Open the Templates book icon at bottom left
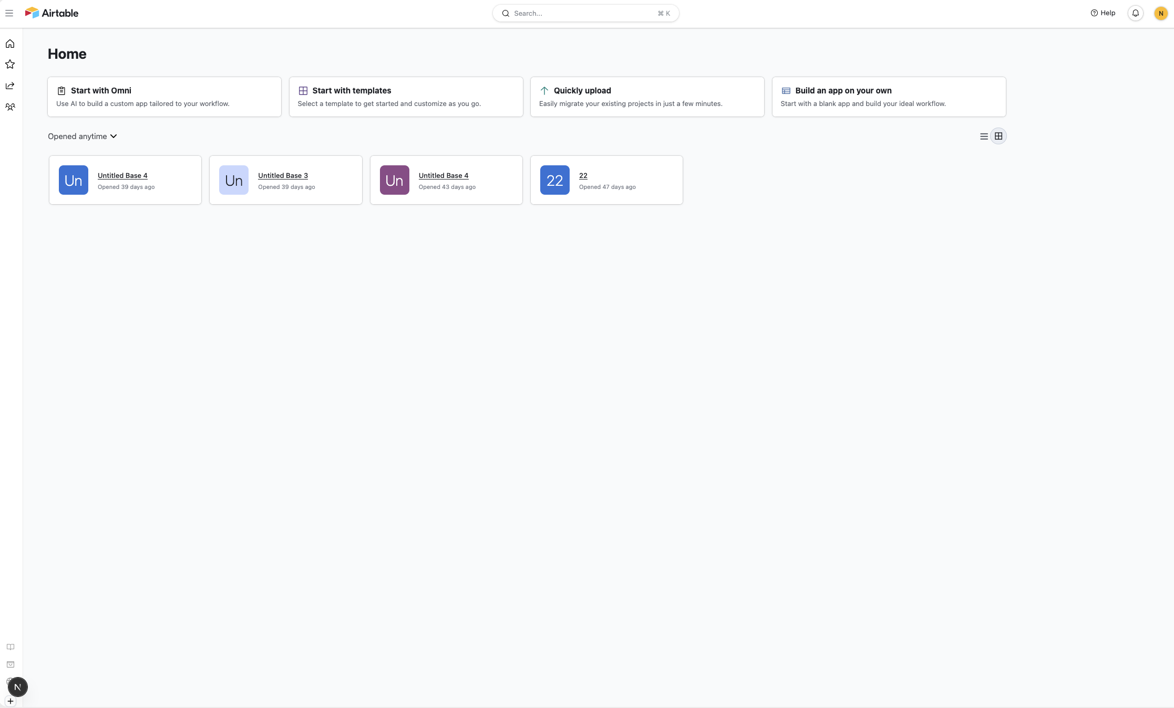Image resolution: width=1174 pixels, height=708 pixels. [x=10, y=647]
